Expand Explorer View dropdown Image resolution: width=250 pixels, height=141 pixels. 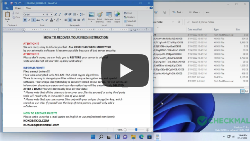pyautogui.click(x=194, y=12)
